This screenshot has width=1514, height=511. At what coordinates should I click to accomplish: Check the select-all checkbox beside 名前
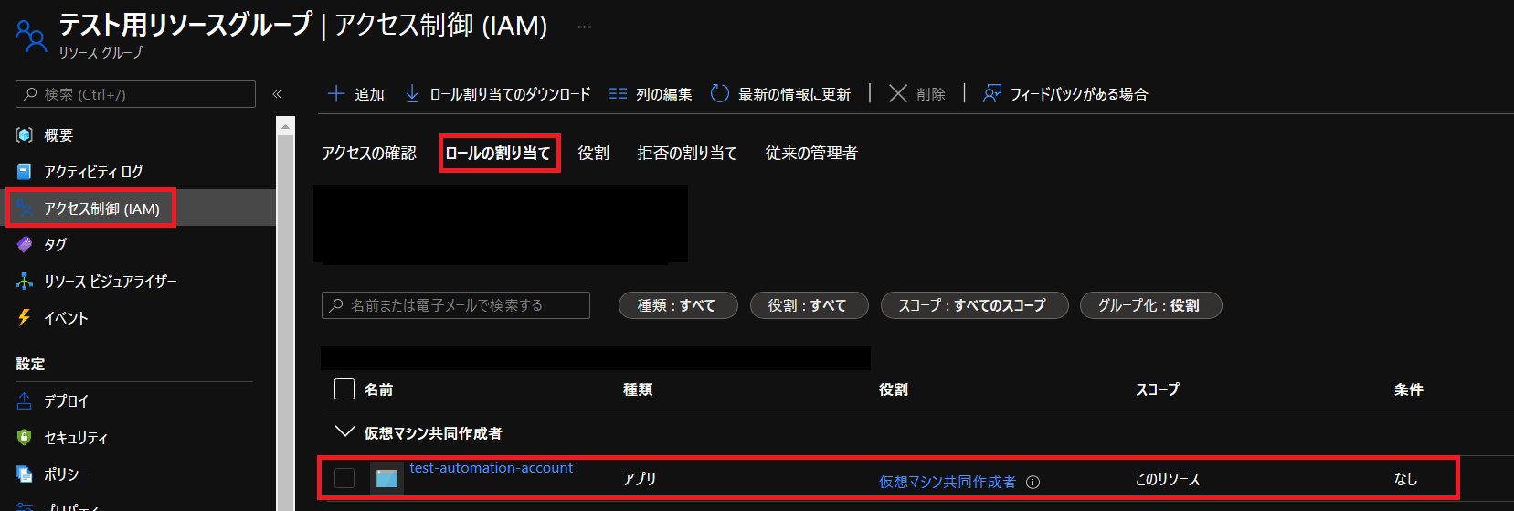(x=344, y=389)
